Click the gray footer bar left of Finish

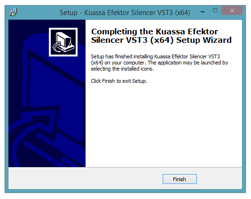pos(85,178)
